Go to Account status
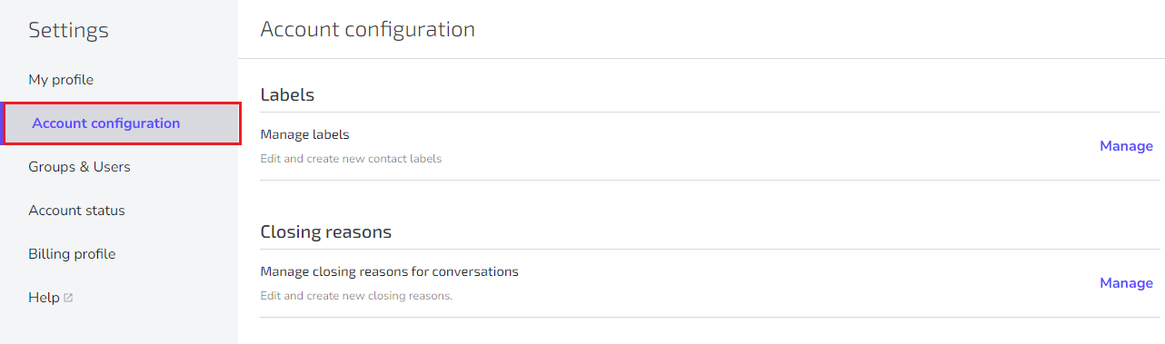Viewport: 1165px width, 344px height. tap(76, 211)
